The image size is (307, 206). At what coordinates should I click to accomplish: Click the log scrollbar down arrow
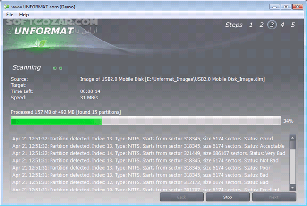(292, 187)
